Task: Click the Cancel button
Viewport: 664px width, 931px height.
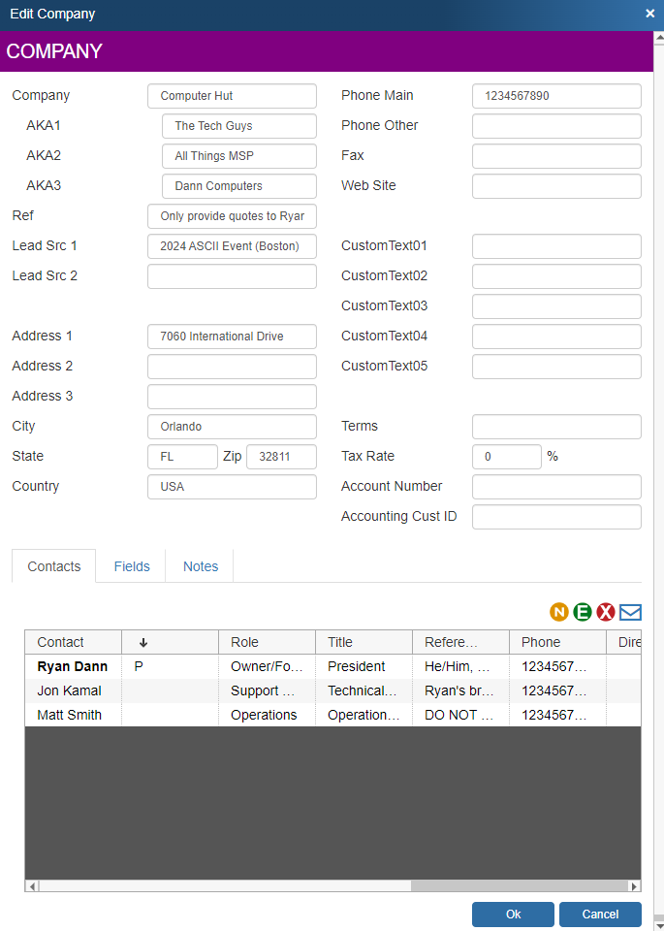Action: pyautogui.click(x=600, y=914)
